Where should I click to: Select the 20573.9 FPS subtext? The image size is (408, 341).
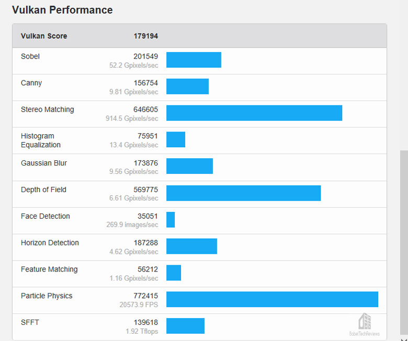(139, 304)
